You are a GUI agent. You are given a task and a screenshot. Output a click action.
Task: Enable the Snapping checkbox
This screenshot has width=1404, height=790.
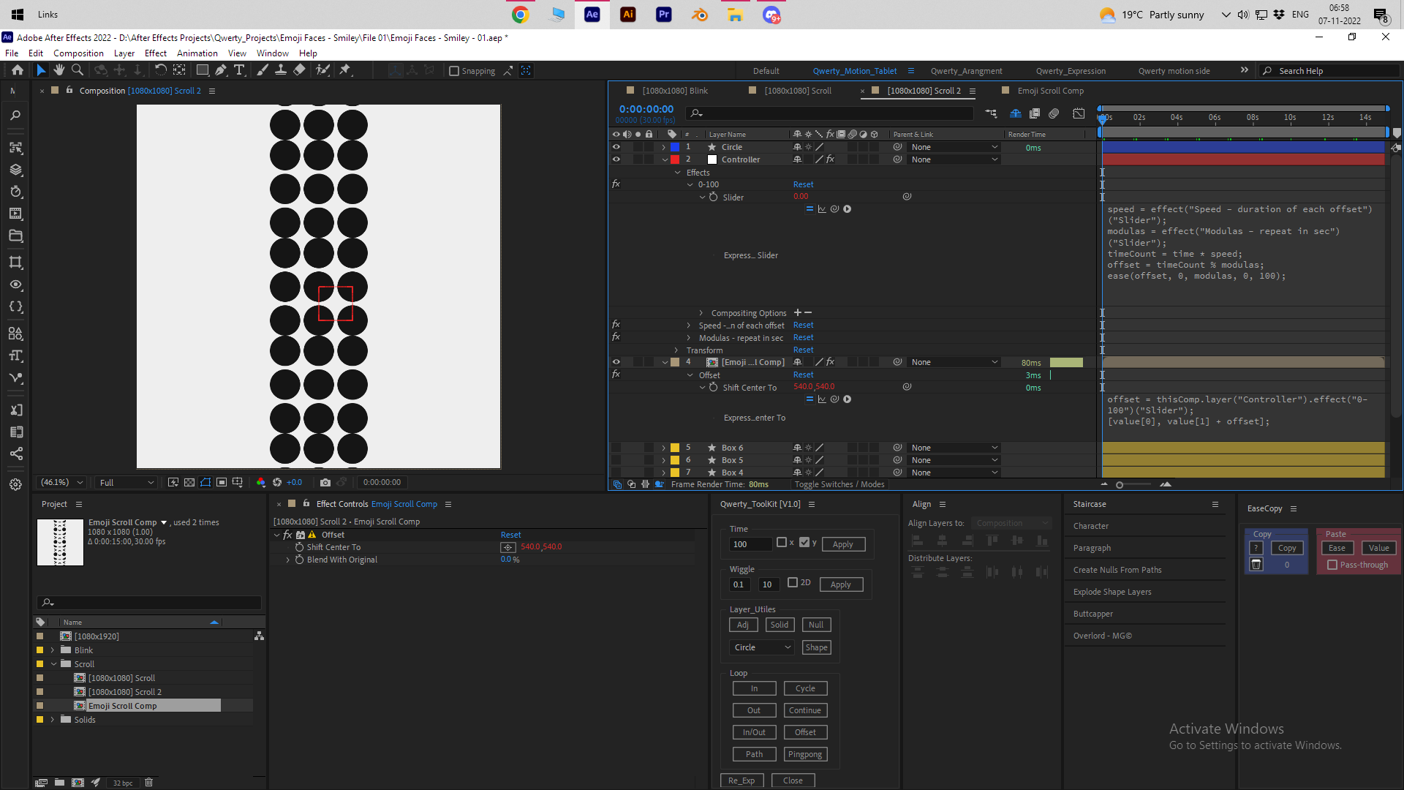[454, 71]
